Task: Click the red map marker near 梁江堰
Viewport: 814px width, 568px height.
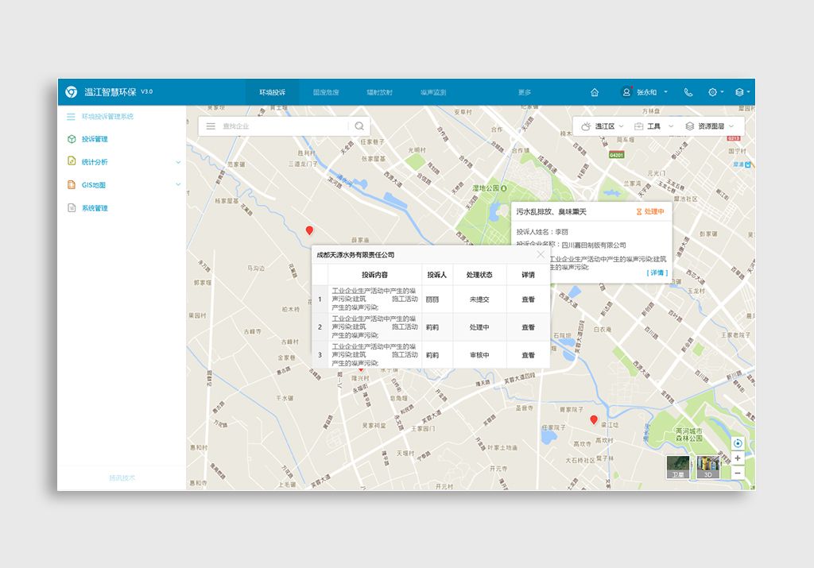Action: click(593, 419)
